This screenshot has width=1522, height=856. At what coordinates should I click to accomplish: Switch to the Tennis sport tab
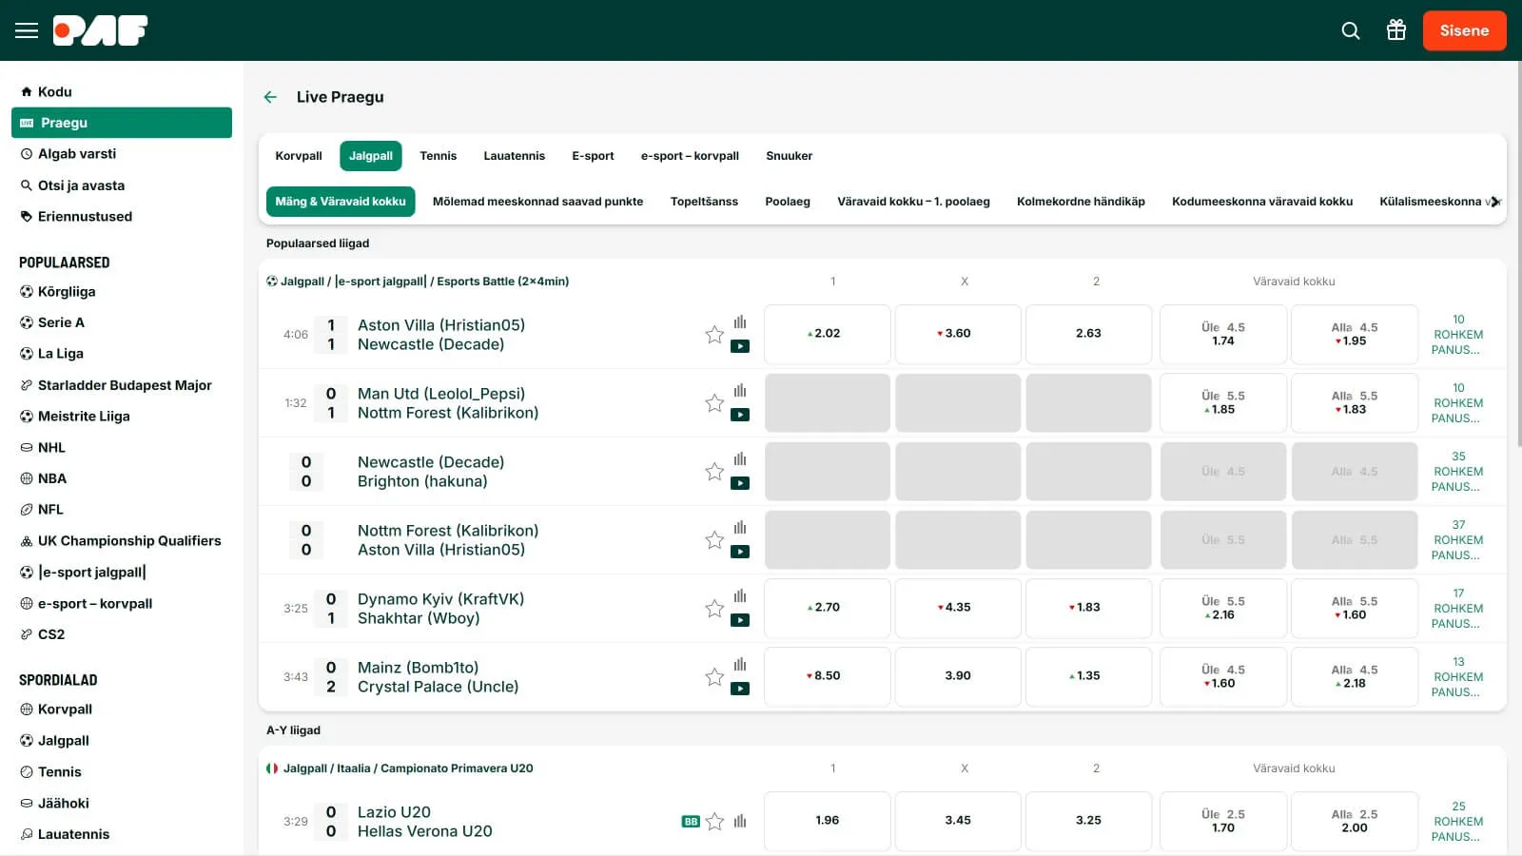click(438, 156)
